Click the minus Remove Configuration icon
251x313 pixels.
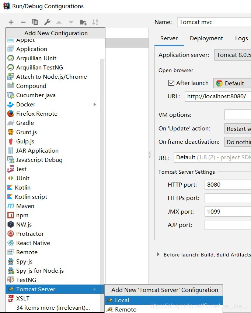point(23,22)
